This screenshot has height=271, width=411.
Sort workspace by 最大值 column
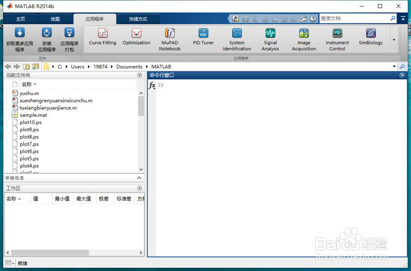[85, 199]
